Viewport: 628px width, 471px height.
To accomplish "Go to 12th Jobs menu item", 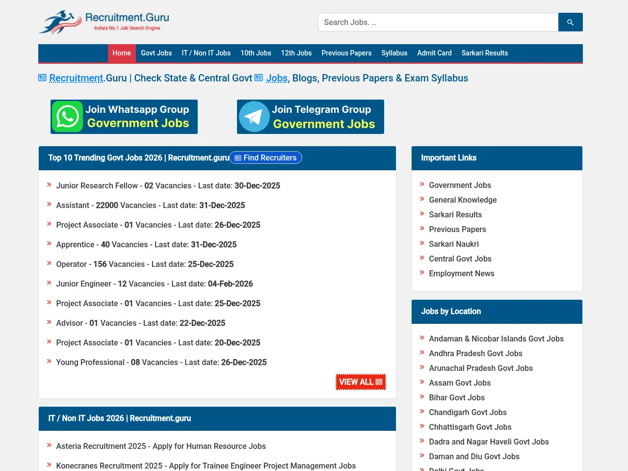I will [296, 53].
